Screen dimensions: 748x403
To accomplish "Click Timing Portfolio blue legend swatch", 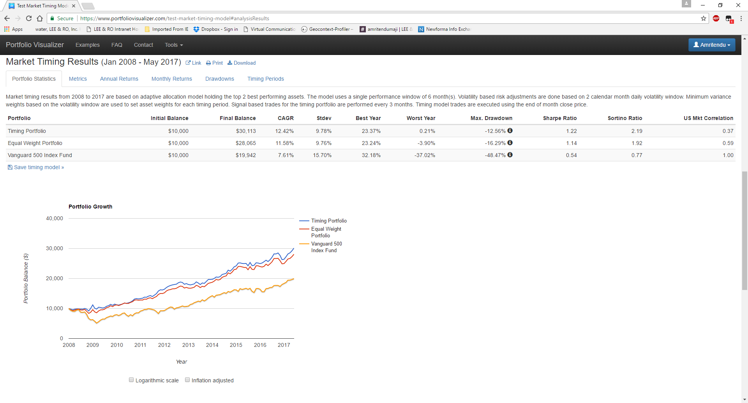I will [x=304, y=221].
